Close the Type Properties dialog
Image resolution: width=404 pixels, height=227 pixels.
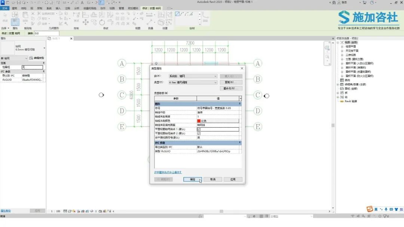click(x=242, y=68)
